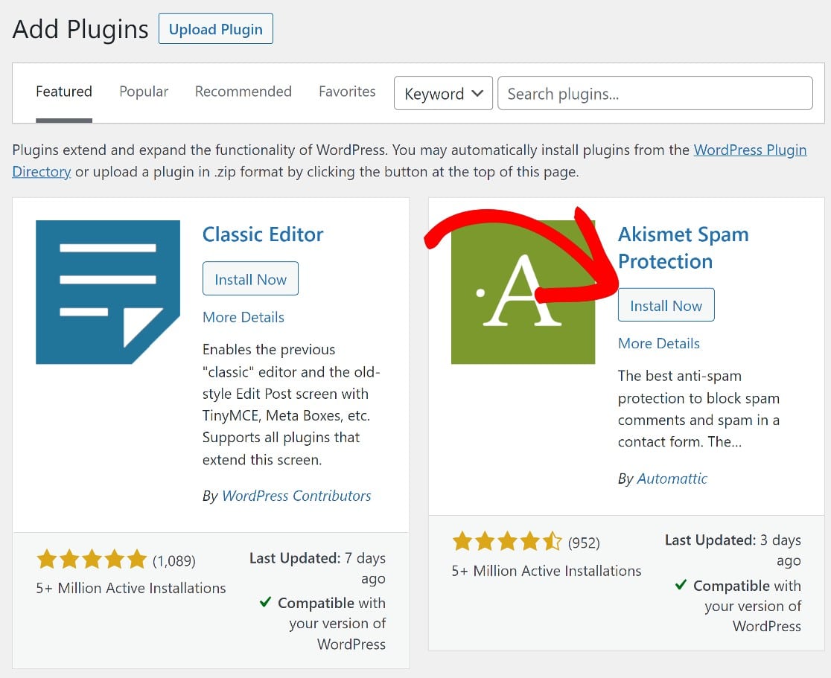
Task: Open the Keyword search type dropdown
Action: coord(444,93)
